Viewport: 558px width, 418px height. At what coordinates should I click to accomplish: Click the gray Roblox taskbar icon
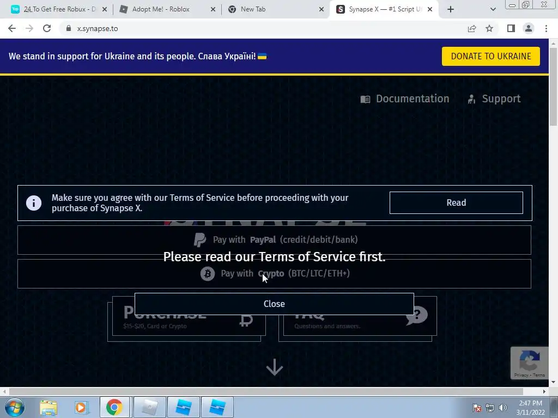(149, 407)
